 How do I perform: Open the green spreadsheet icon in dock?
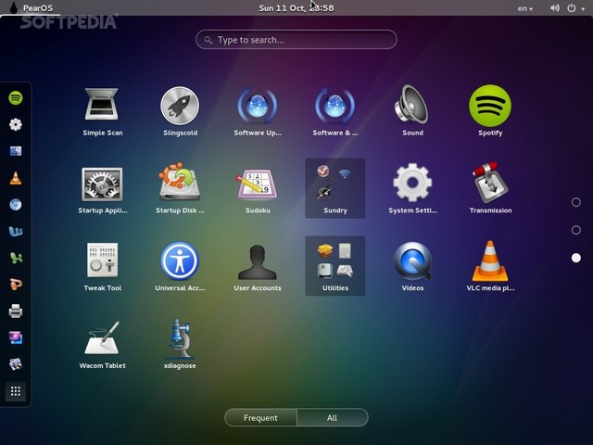pos(16,258)
